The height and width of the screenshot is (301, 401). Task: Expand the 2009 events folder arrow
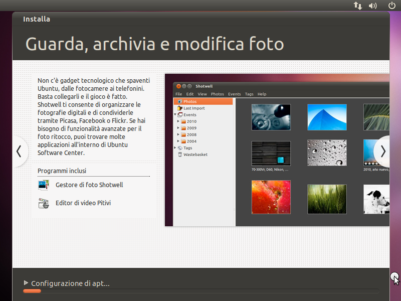point(178,128)
